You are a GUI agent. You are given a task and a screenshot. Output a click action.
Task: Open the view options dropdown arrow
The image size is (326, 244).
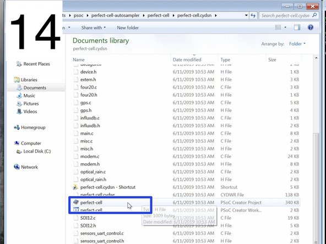pyautogui.click(x=285, y=27)
